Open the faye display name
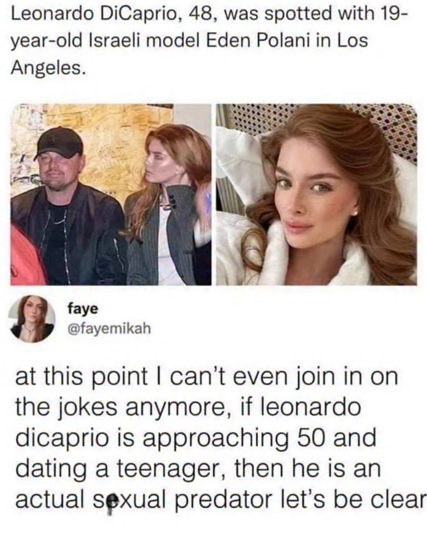 click(x=83, y=308)
